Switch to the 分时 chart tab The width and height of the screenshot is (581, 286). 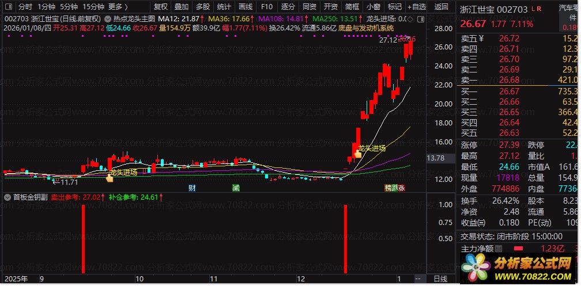pyautogui.click(x=25, y=7)
